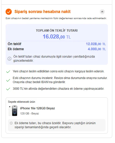Click the green check beside '3000 TL'nin altında' line
Screen dimensions: 115x143
tap(8, 89)
